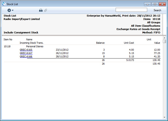Click Radio Import/Export Limited company name
168x121 pixels.
click(x=22, y=19)
